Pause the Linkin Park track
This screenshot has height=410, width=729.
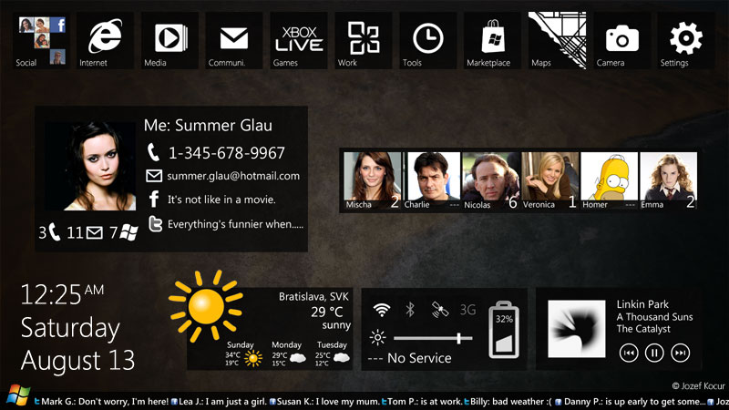(x=654, y=353)
